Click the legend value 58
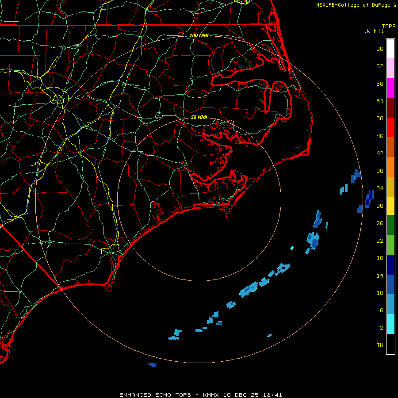Screen dimensions: 398x398 (380, 84)
